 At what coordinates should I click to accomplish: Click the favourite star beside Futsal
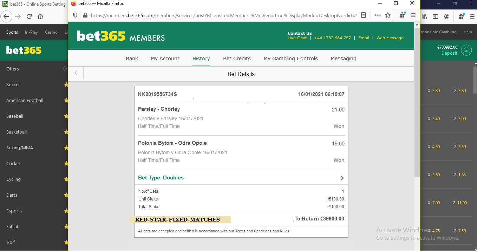[x=66, y=226]
